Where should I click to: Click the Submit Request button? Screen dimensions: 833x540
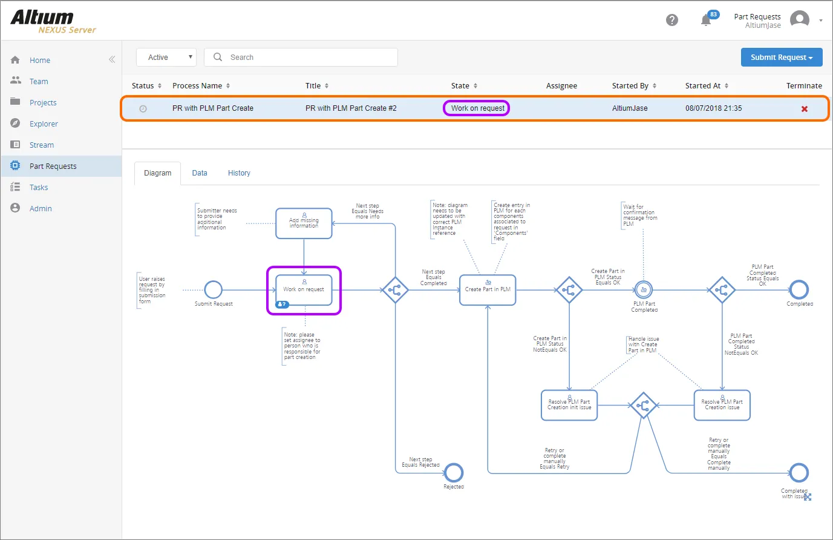(782, 58)
